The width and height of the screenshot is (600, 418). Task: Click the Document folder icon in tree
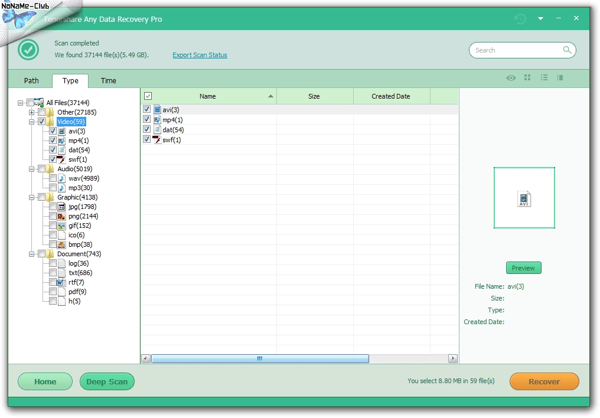pos(50,254)
